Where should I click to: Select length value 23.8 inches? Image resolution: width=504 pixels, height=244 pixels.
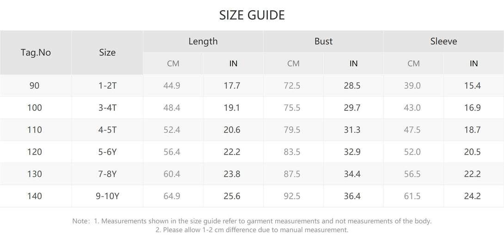232,174
